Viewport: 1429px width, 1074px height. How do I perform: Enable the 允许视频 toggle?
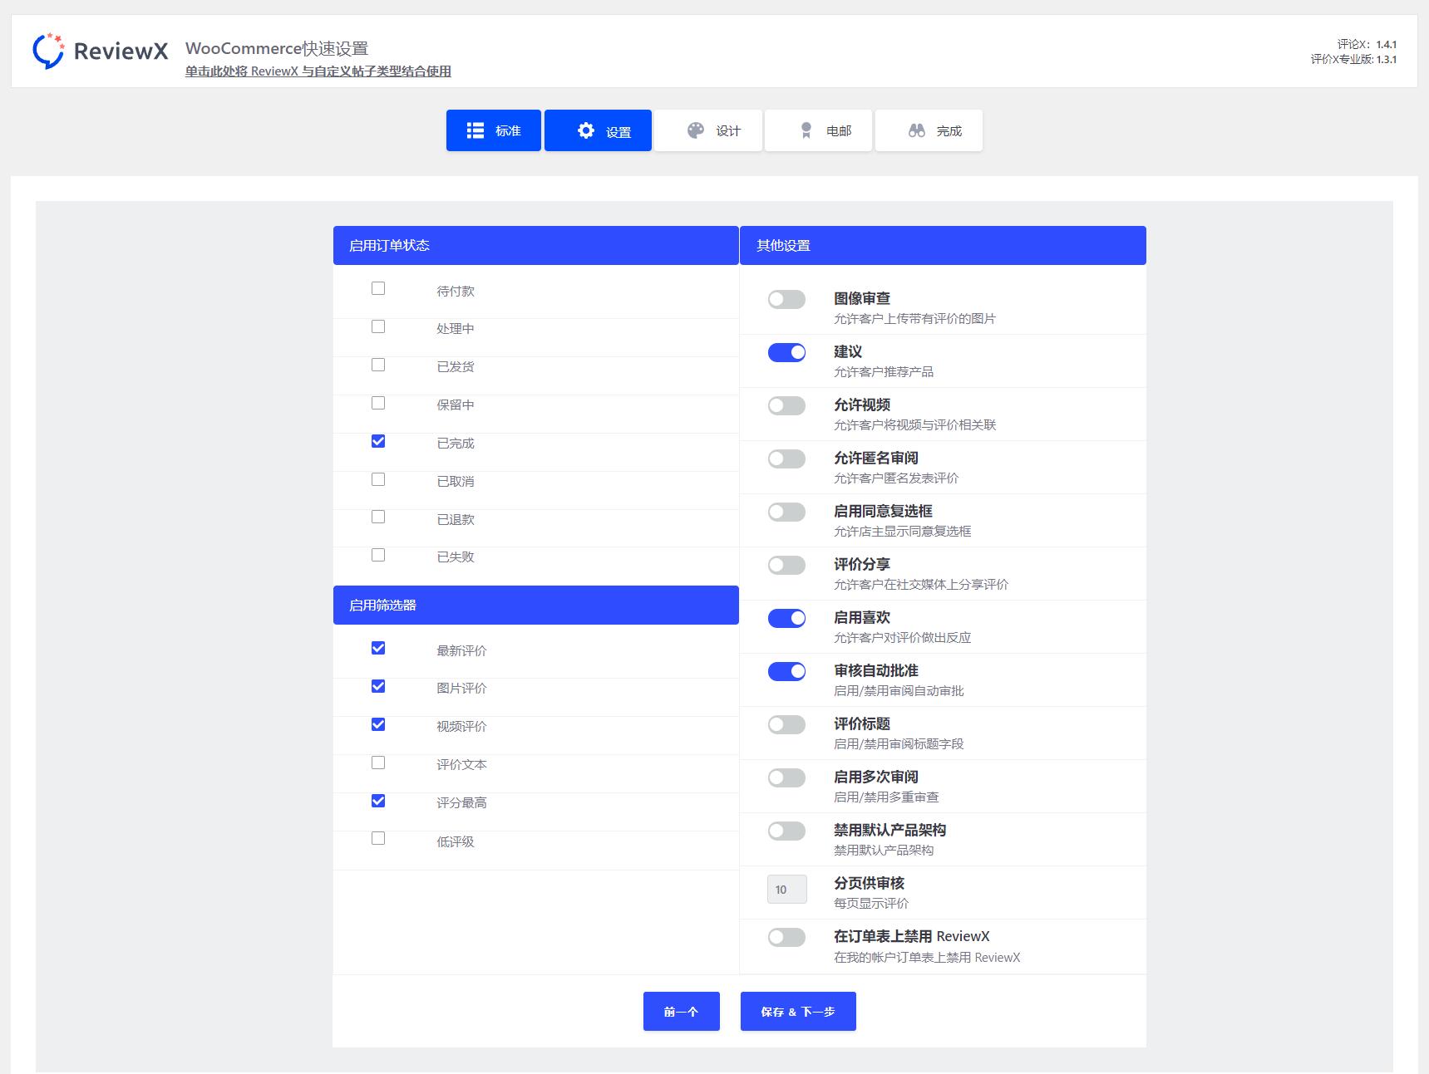(786, 405)
